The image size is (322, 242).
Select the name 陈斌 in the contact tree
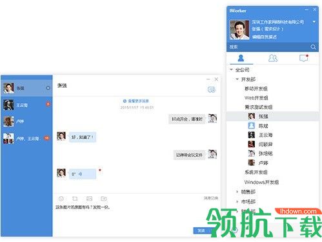pos(263,126)
